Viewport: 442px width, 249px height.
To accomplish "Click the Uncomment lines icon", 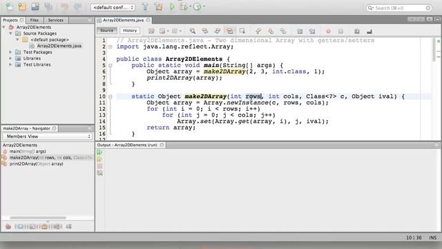I will coord(369,31).
